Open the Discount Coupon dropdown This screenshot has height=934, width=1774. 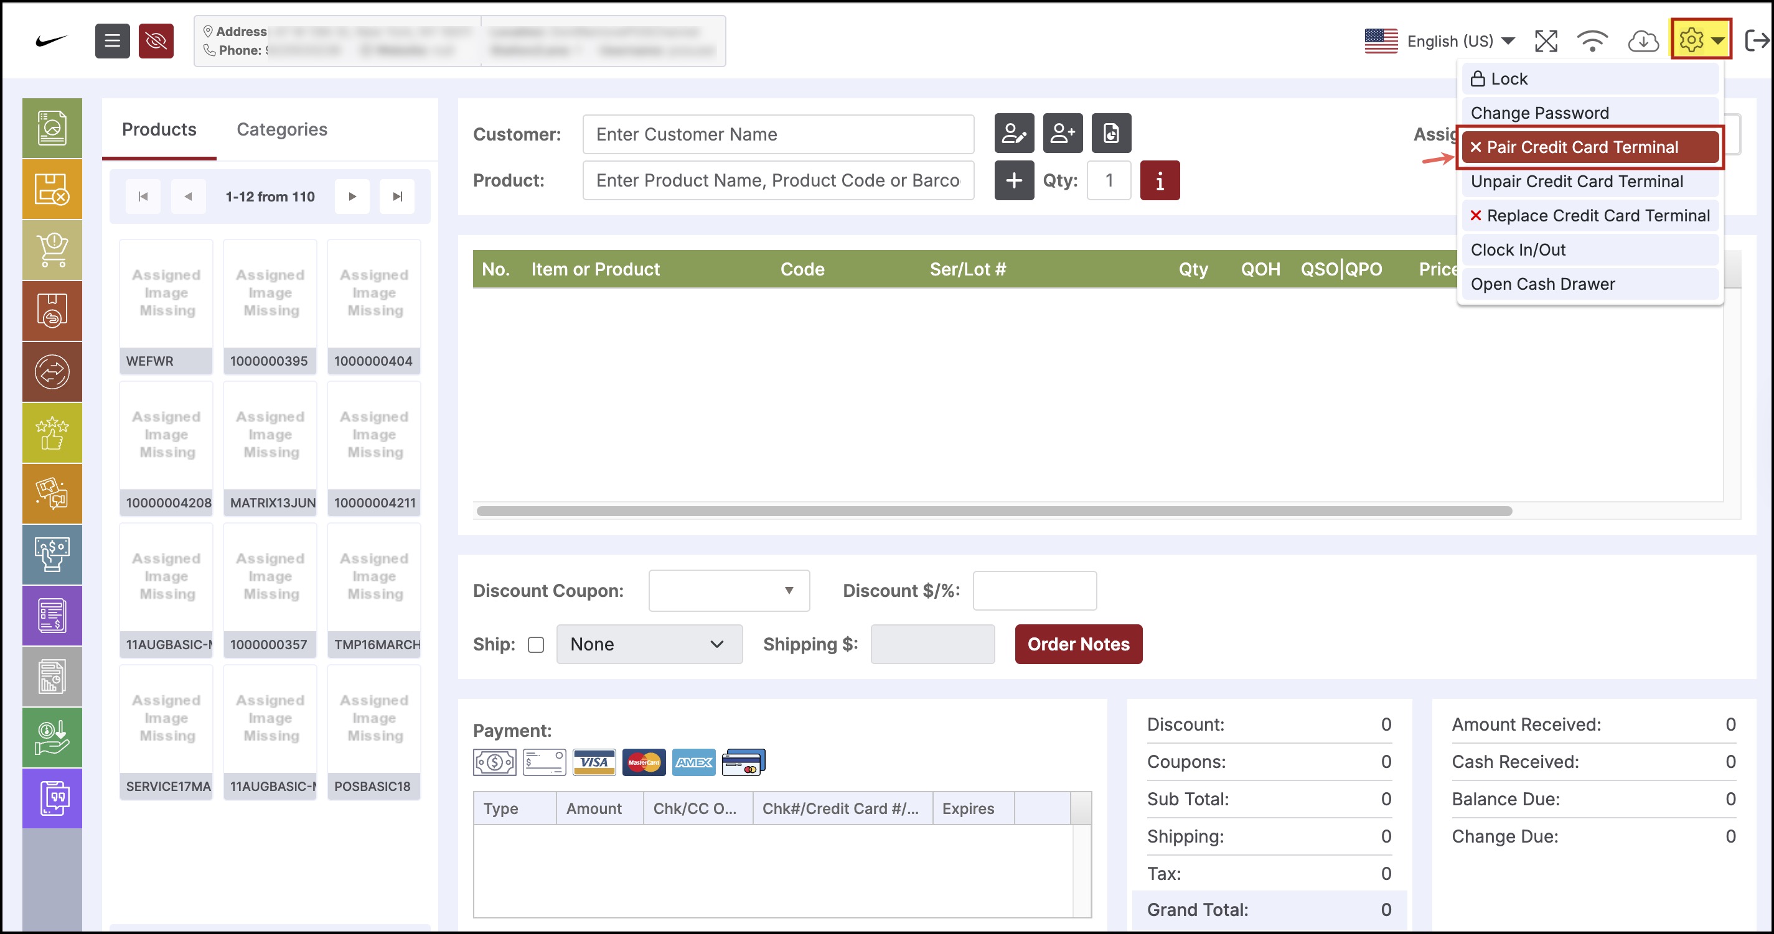729,590
